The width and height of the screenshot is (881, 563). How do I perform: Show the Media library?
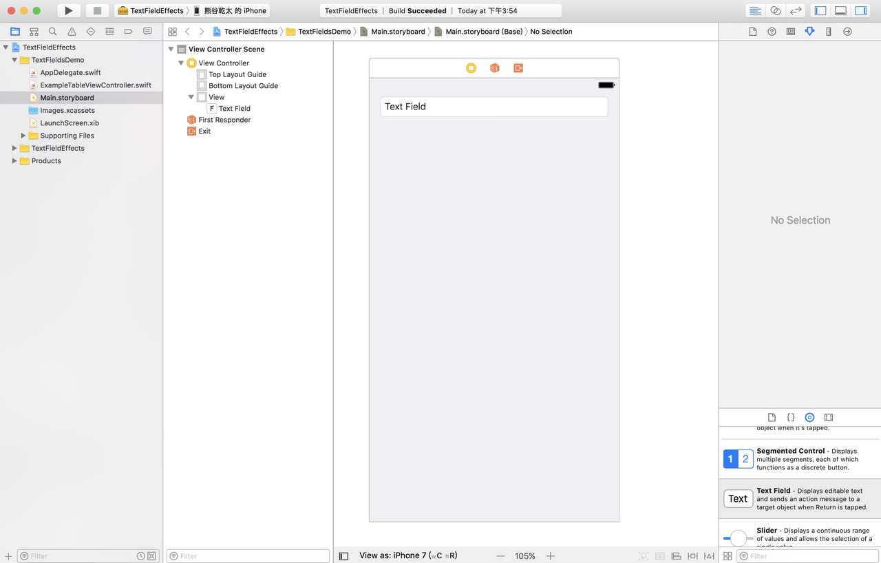(x=829, y=417)
